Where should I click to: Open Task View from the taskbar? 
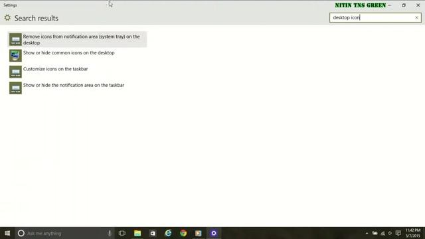pos(122,233)
